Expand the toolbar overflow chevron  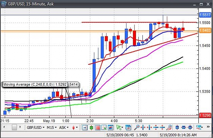[x=208, y=127]
